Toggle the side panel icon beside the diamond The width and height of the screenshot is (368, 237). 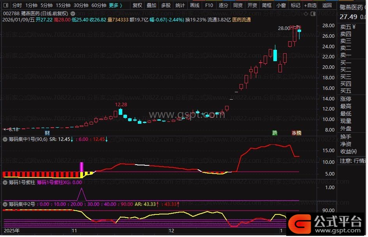[x=312, y=14]
